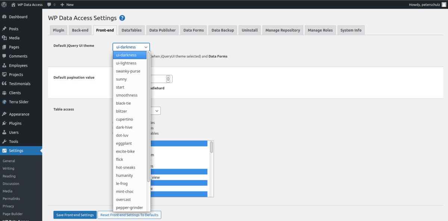Click the plus New content icon

(x=62, y=4)
